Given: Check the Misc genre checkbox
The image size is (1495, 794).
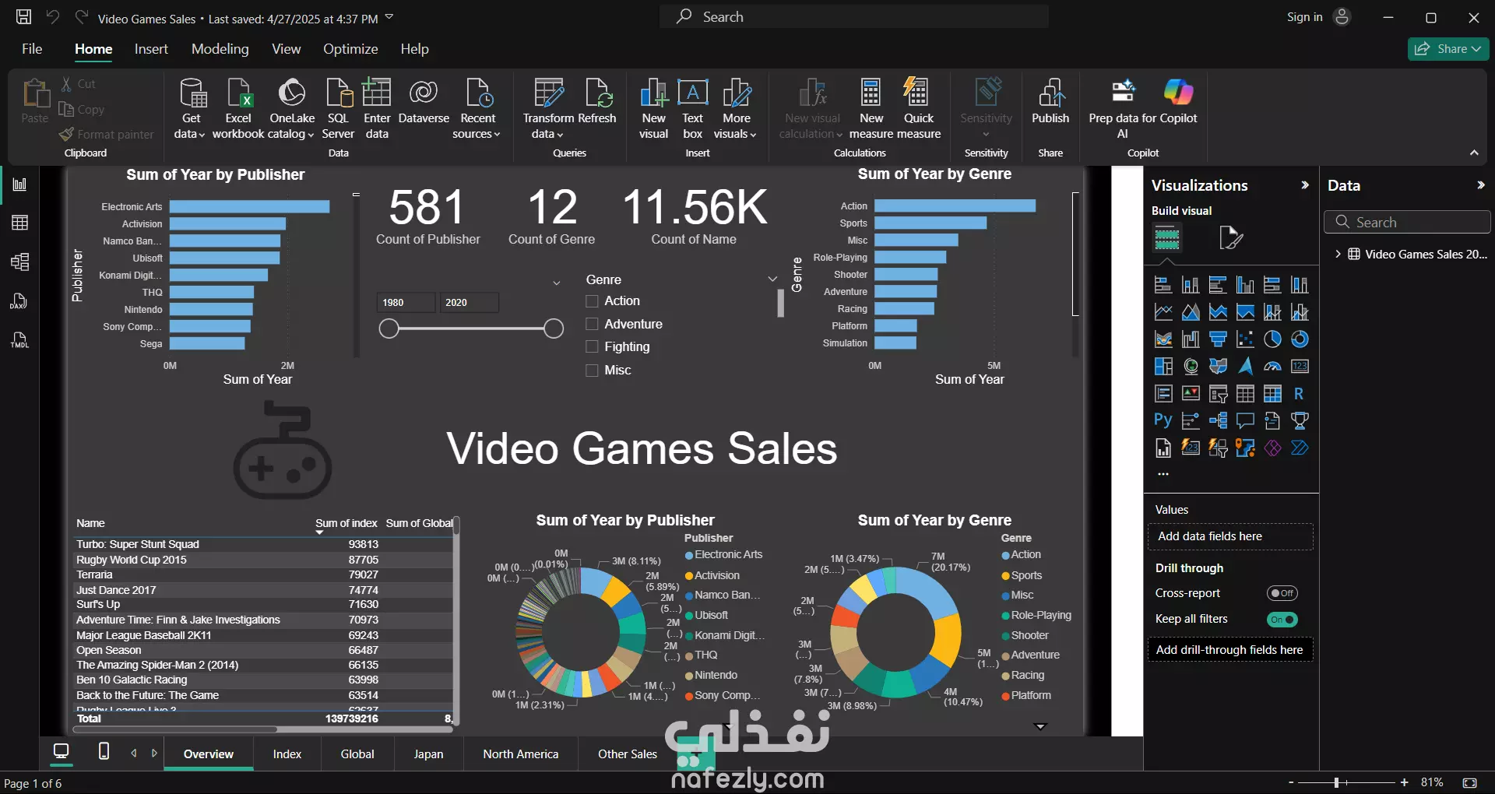Looking at the screenshot, I should [592, 371].
